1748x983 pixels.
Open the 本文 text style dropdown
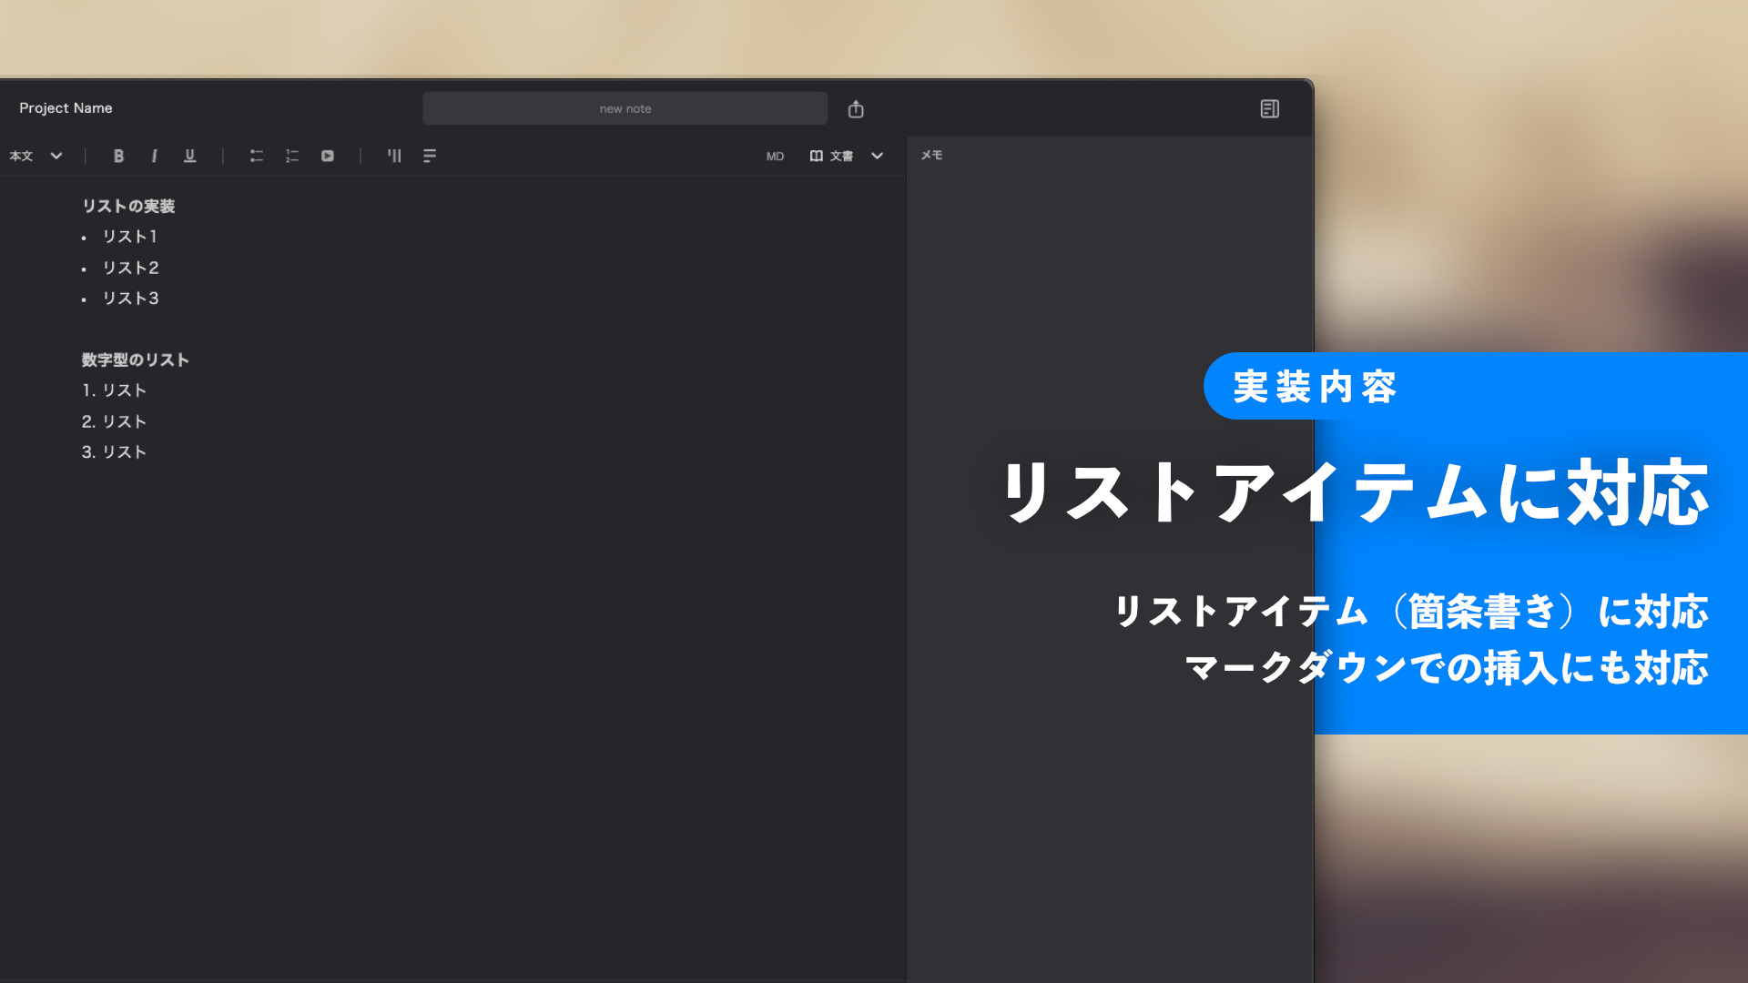pos(36,156)
